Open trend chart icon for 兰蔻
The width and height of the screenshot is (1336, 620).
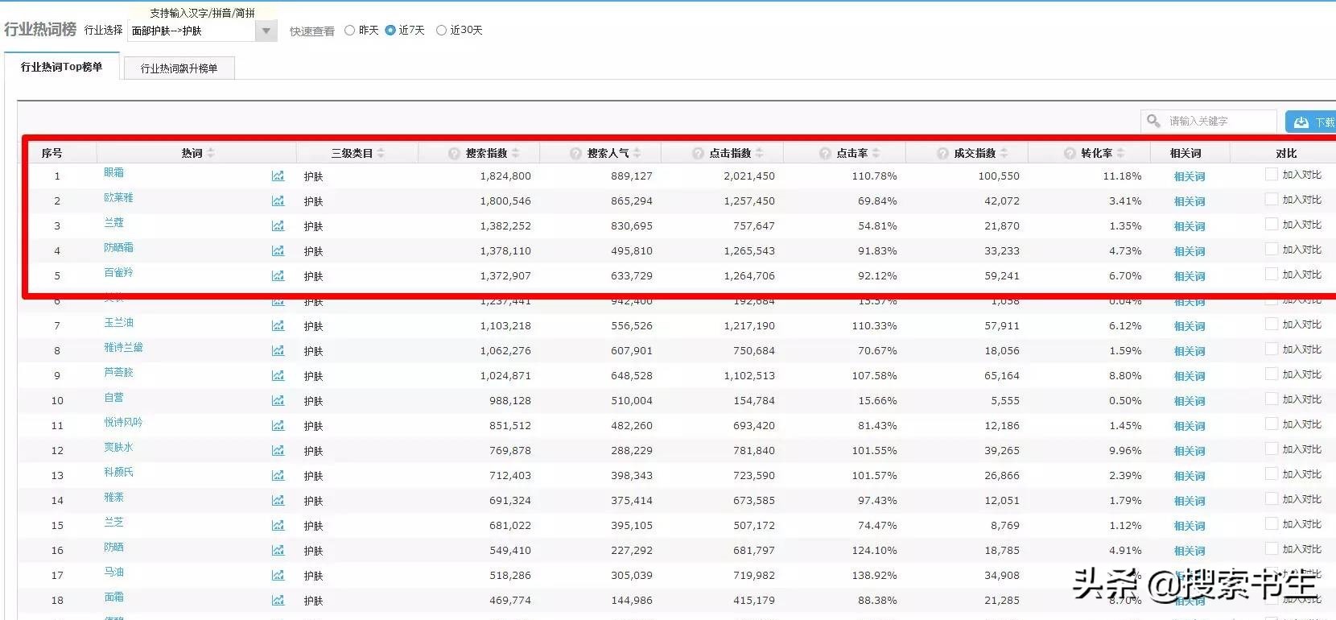pos(278,225)
